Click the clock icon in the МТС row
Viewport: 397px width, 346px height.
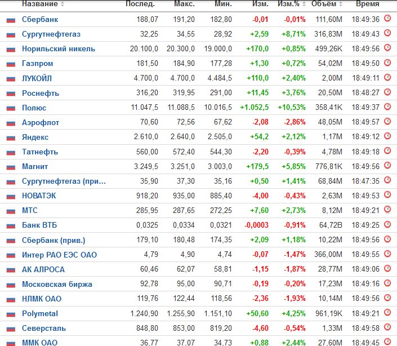tap(387, 210)
